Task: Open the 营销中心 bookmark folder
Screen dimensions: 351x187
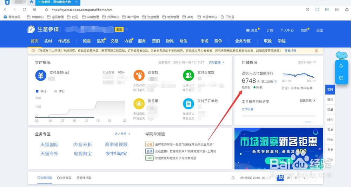Action: point(35,17)
